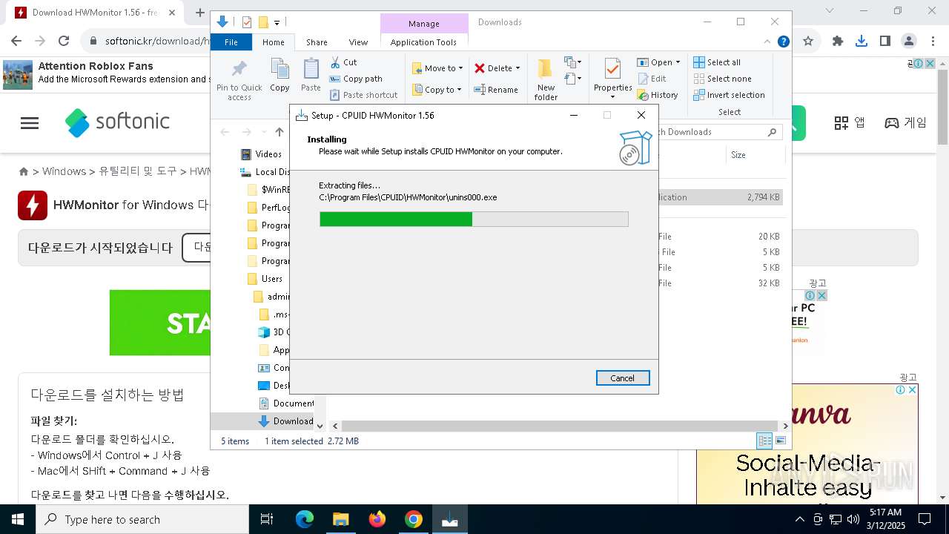
Task: Bookmark this page with star icon
Action: click(808, 42)
